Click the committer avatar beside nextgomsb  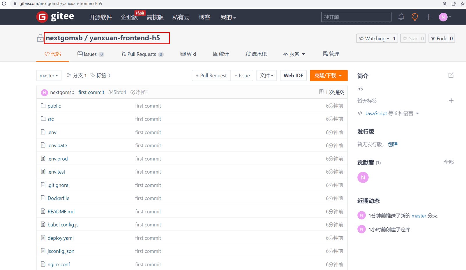pyautogui.click(x=44, y=92)
